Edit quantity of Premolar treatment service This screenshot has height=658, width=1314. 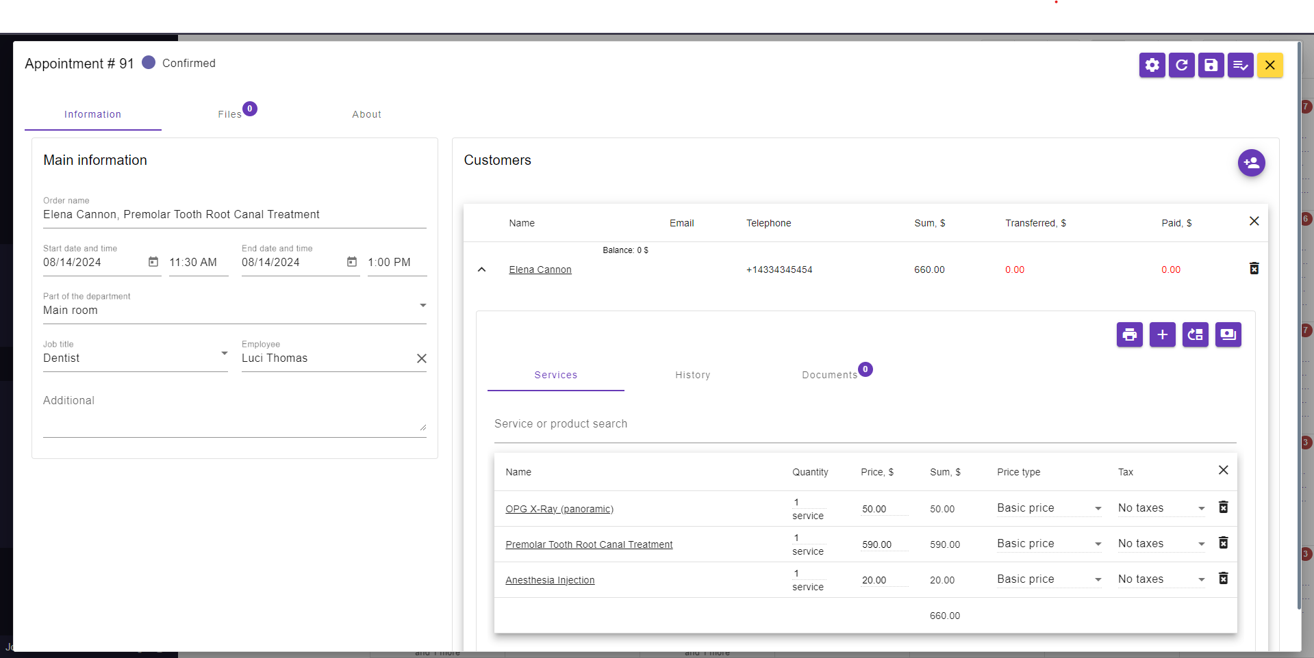[808, 538]
